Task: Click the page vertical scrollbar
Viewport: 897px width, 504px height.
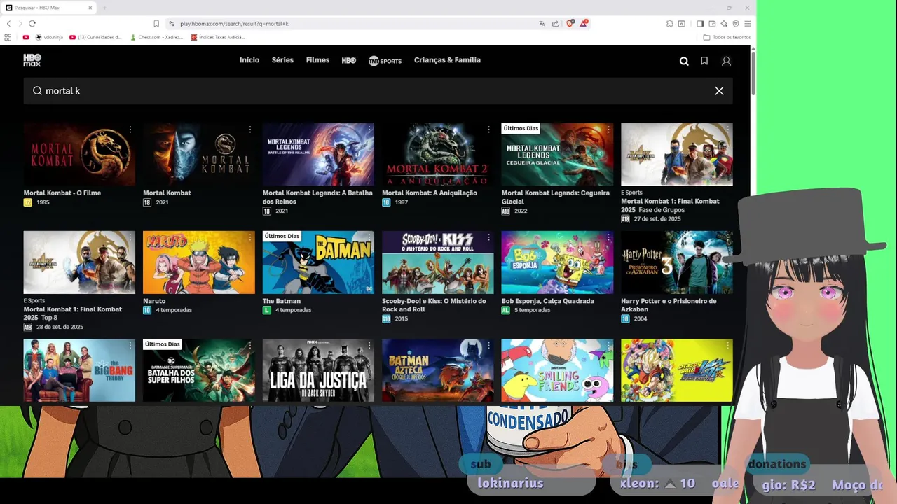Action: click(753, 73)
